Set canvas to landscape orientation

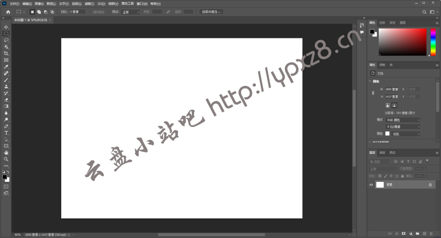394,106
